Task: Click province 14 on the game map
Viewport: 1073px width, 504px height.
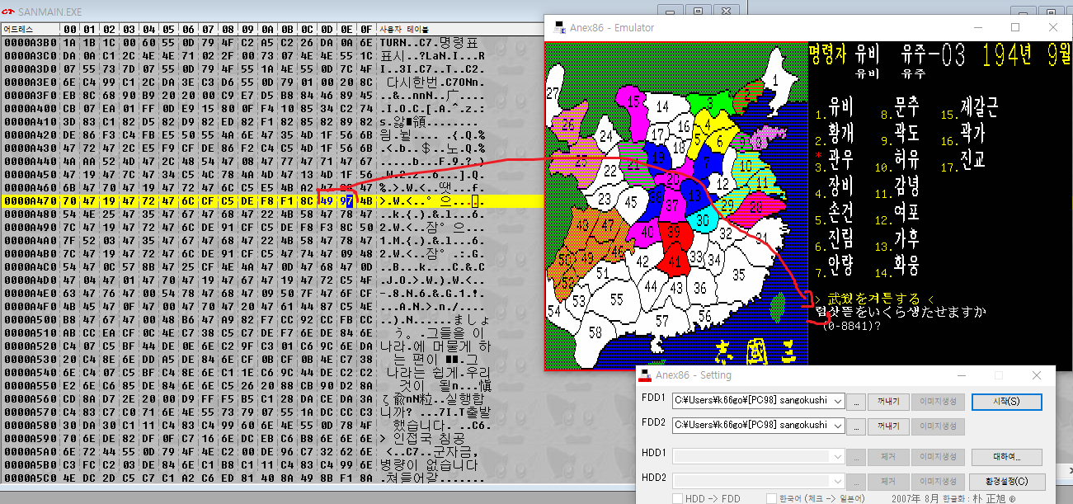Action: pos(663,106)
